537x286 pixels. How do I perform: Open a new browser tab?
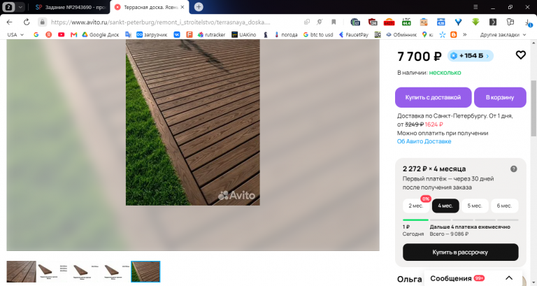tap(199, 7)
